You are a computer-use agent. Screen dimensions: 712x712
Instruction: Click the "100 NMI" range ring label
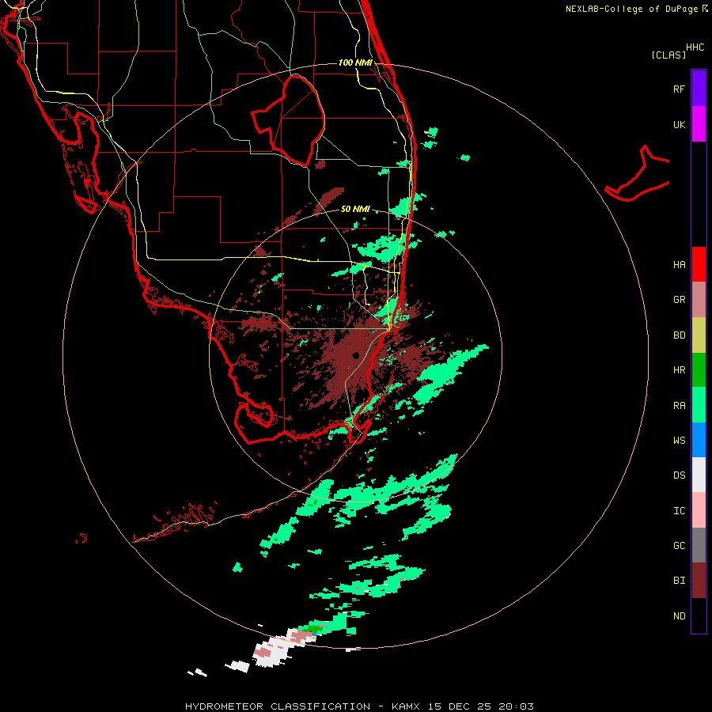[x=355, y=62]
